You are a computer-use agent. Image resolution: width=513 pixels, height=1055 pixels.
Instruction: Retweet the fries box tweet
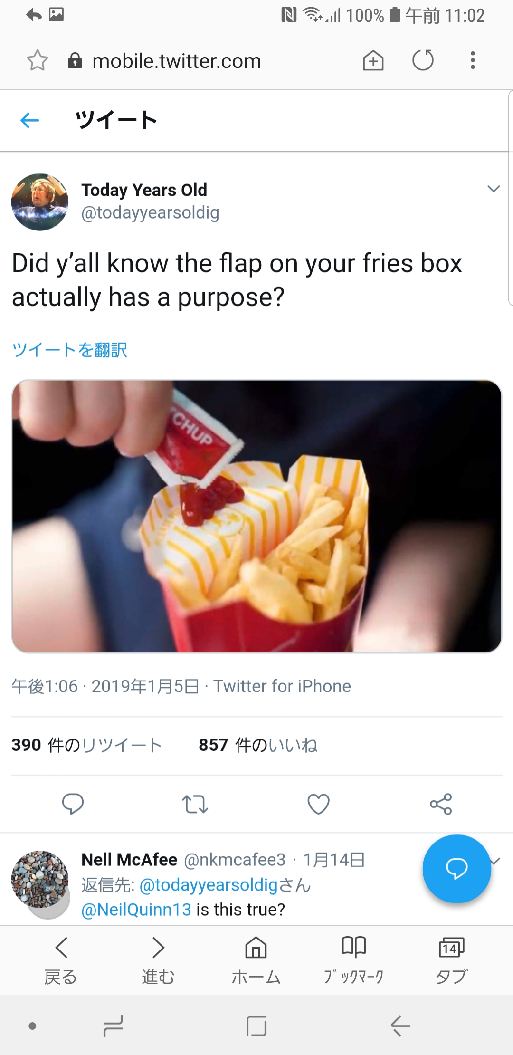(x=195, y=804)
